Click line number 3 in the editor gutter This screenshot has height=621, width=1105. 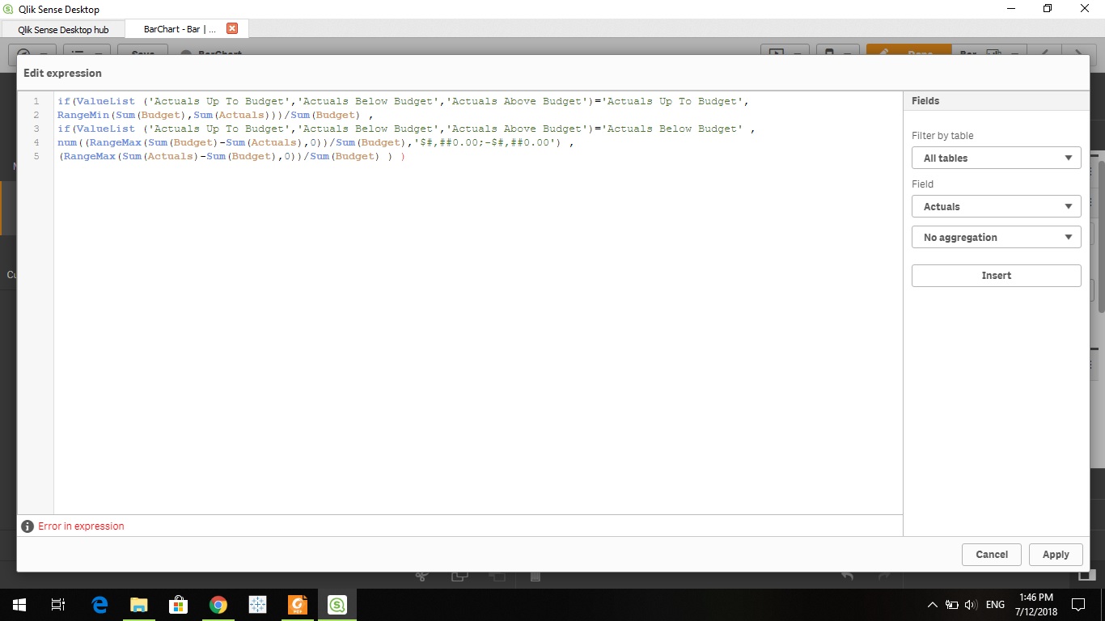pos(36,129)
